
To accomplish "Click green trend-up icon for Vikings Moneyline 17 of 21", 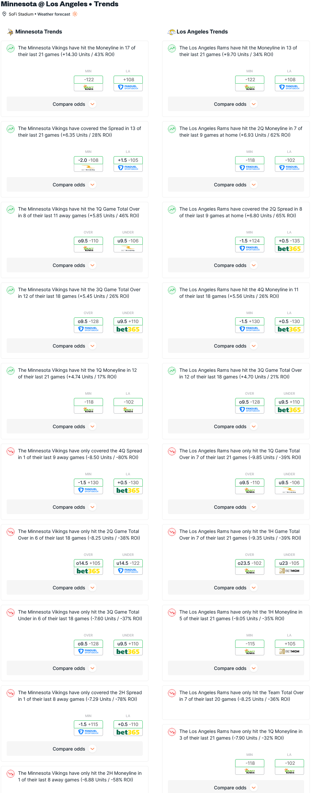I will coord(11,48).
